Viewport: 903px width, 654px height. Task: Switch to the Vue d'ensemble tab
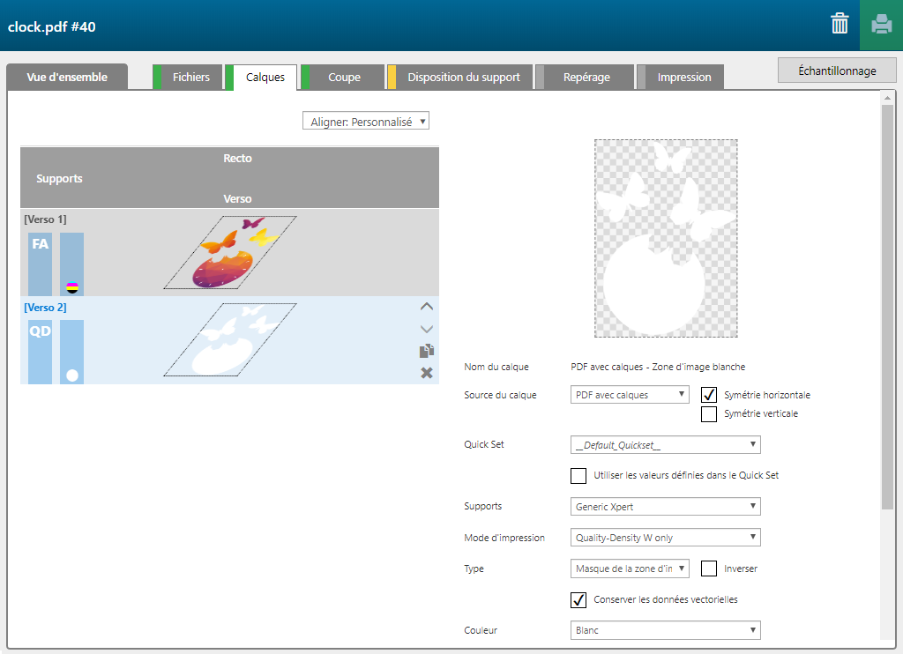[x=67, y=78]
